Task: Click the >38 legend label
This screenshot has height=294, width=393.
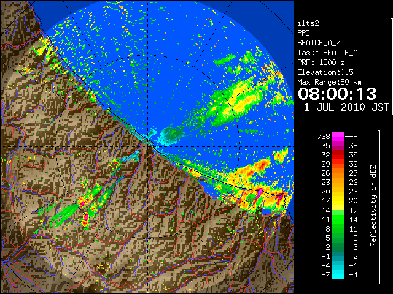Action: click(324, 137)
